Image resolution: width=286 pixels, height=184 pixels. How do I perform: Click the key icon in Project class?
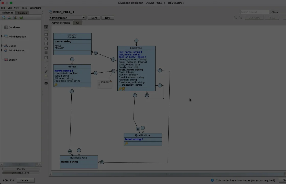click(56, 85)
